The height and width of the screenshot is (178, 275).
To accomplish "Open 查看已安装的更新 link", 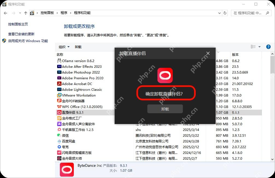I will (x=21, y=34).
